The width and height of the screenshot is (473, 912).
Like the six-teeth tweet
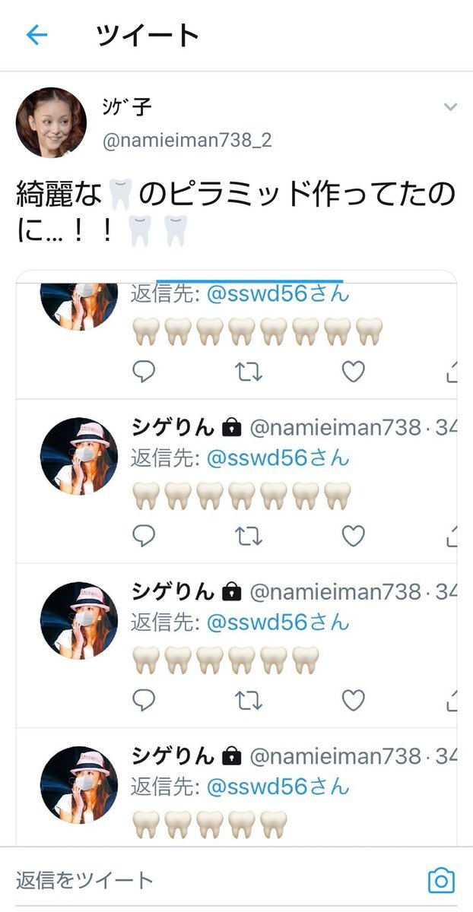coord(353,700)
